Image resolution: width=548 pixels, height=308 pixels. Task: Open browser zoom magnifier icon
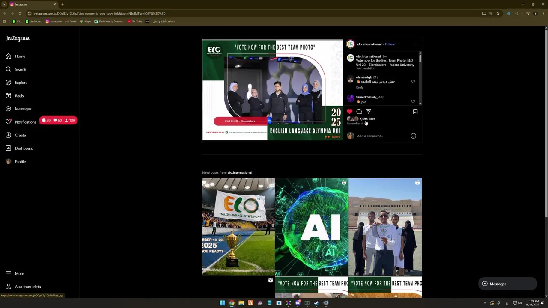pos(491,13)
